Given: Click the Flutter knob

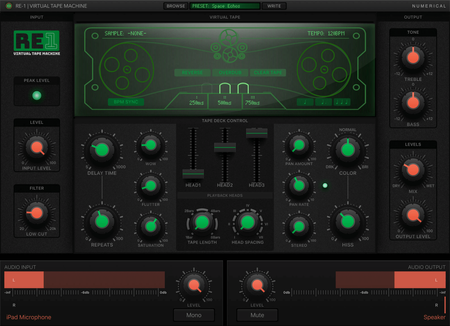Looking at the screenshot, I should [x=151, y=186].
